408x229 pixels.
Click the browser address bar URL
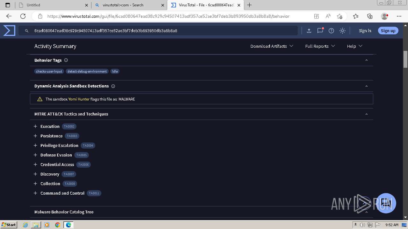point(168,16)
